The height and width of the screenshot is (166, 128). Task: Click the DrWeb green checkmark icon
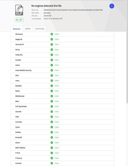[52, 132]
